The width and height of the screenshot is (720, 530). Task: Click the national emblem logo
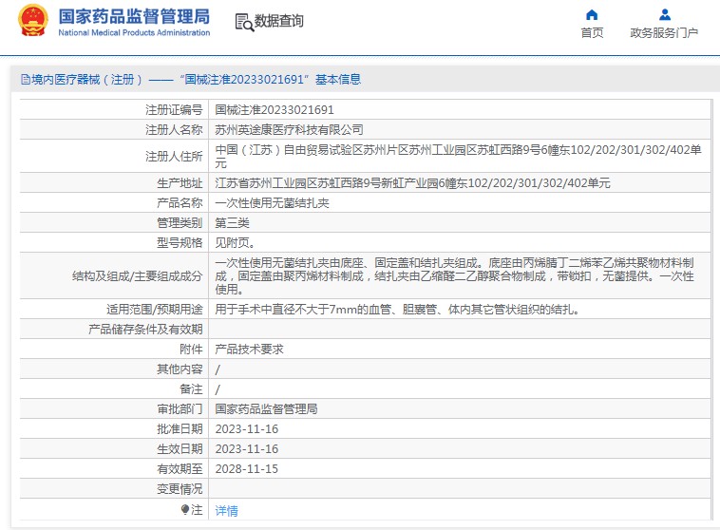33,21
